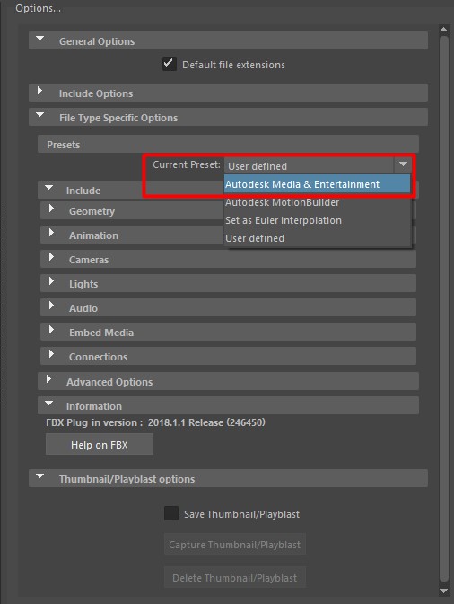Open the Current Preset dropdown arrow

pos(403,164)
